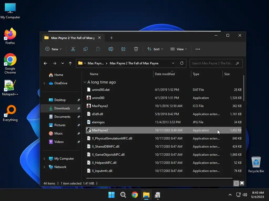Open Home in navigation pane

click(x=59, y=75)
